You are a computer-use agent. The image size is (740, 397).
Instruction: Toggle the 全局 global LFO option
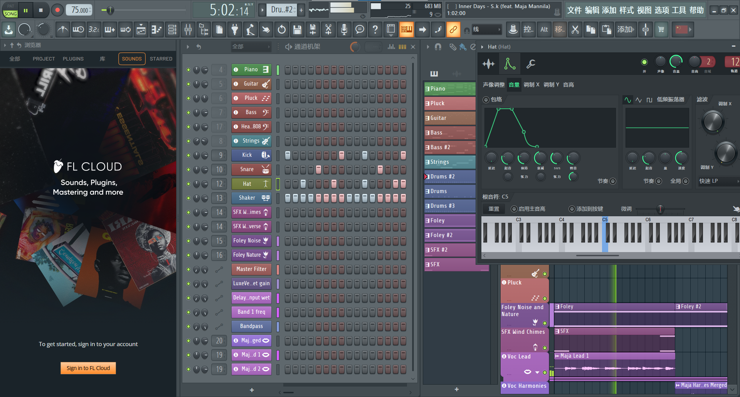[686, 181]
